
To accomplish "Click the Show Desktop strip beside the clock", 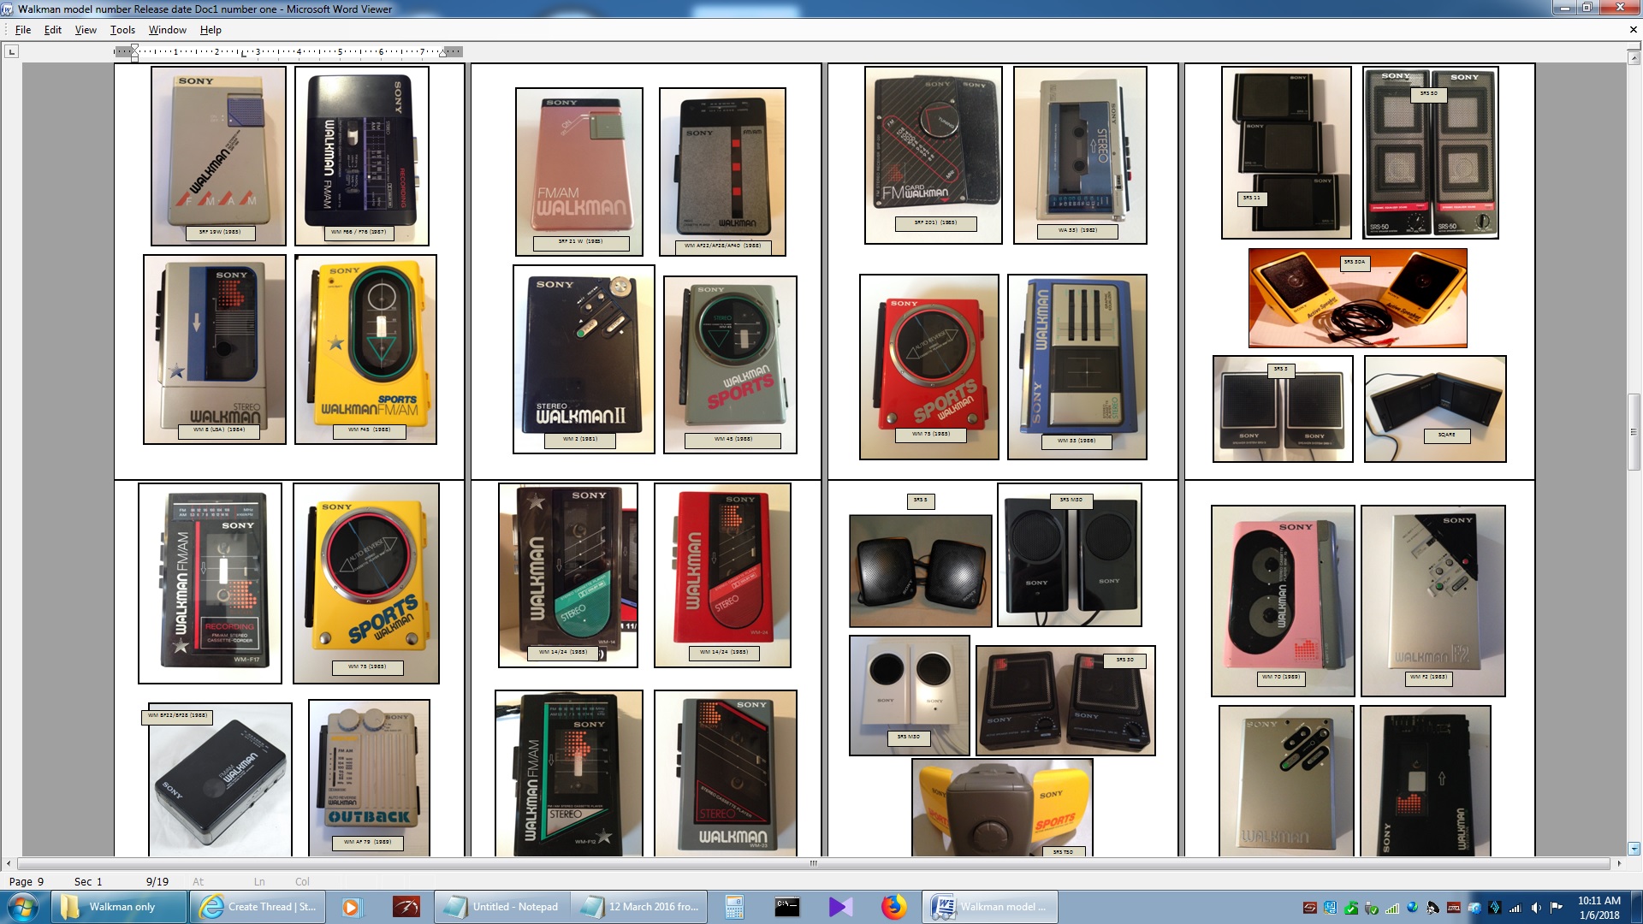I will click(1636, 907).
